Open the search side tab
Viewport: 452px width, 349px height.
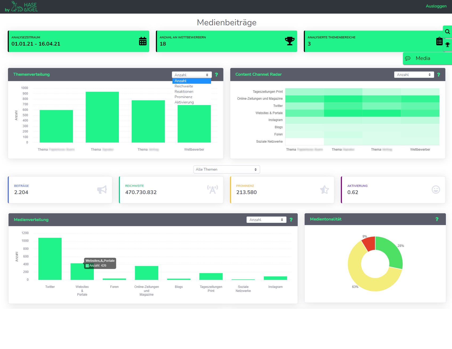(x=447, y=32)
